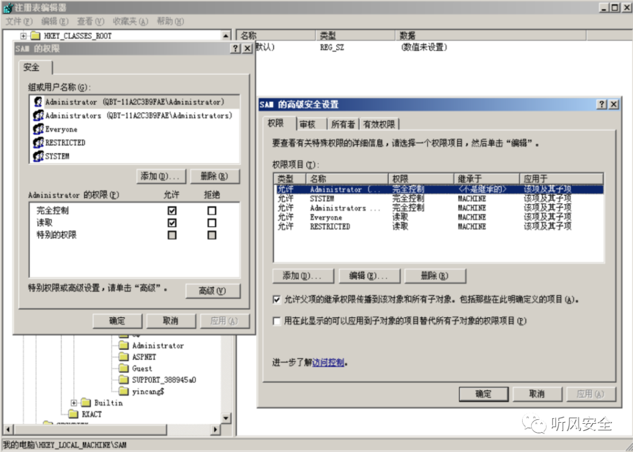
Task: Toggle inherit parent permissions checkbox
Action: 277,300
